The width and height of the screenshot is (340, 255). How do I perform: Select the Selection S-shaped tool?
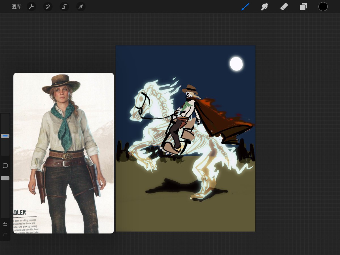64,7
